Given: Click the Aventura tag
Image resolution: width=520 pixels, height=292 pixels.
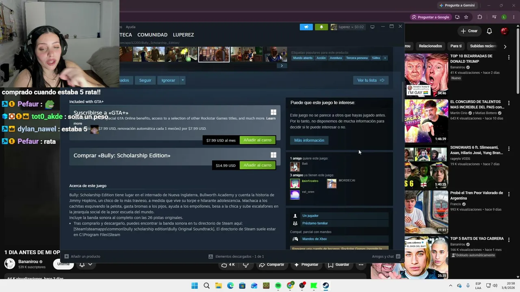Looking at the screenshot, I should (336, 58).
